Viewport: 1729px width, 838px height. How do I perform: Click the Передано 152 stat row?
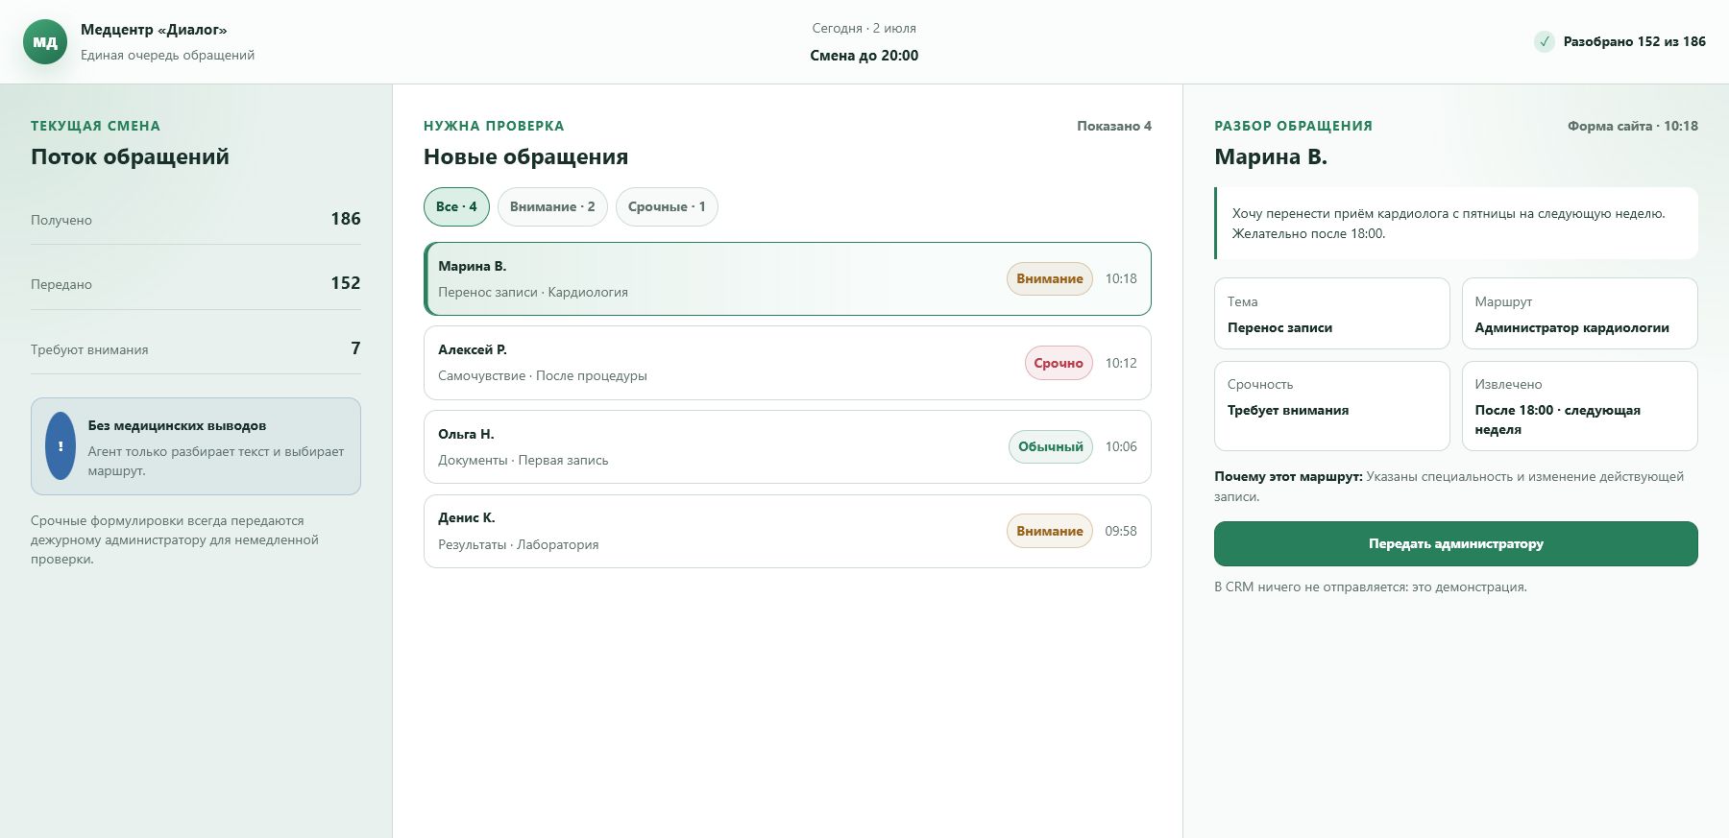[196, 283]
